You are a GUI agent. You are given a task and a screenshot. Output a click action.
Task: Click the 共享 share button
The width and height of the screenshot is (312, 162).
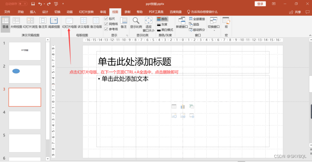pyautogui.click(x=295, y=12)
